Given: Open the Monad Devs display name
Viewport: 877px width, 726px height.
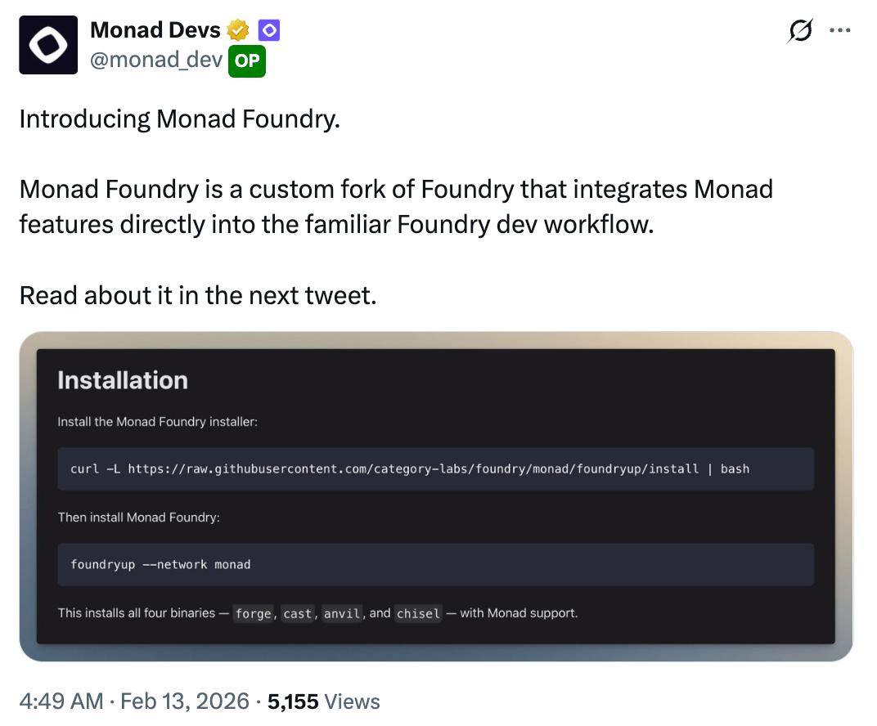Looking at the screenshot, I should 155,30.
